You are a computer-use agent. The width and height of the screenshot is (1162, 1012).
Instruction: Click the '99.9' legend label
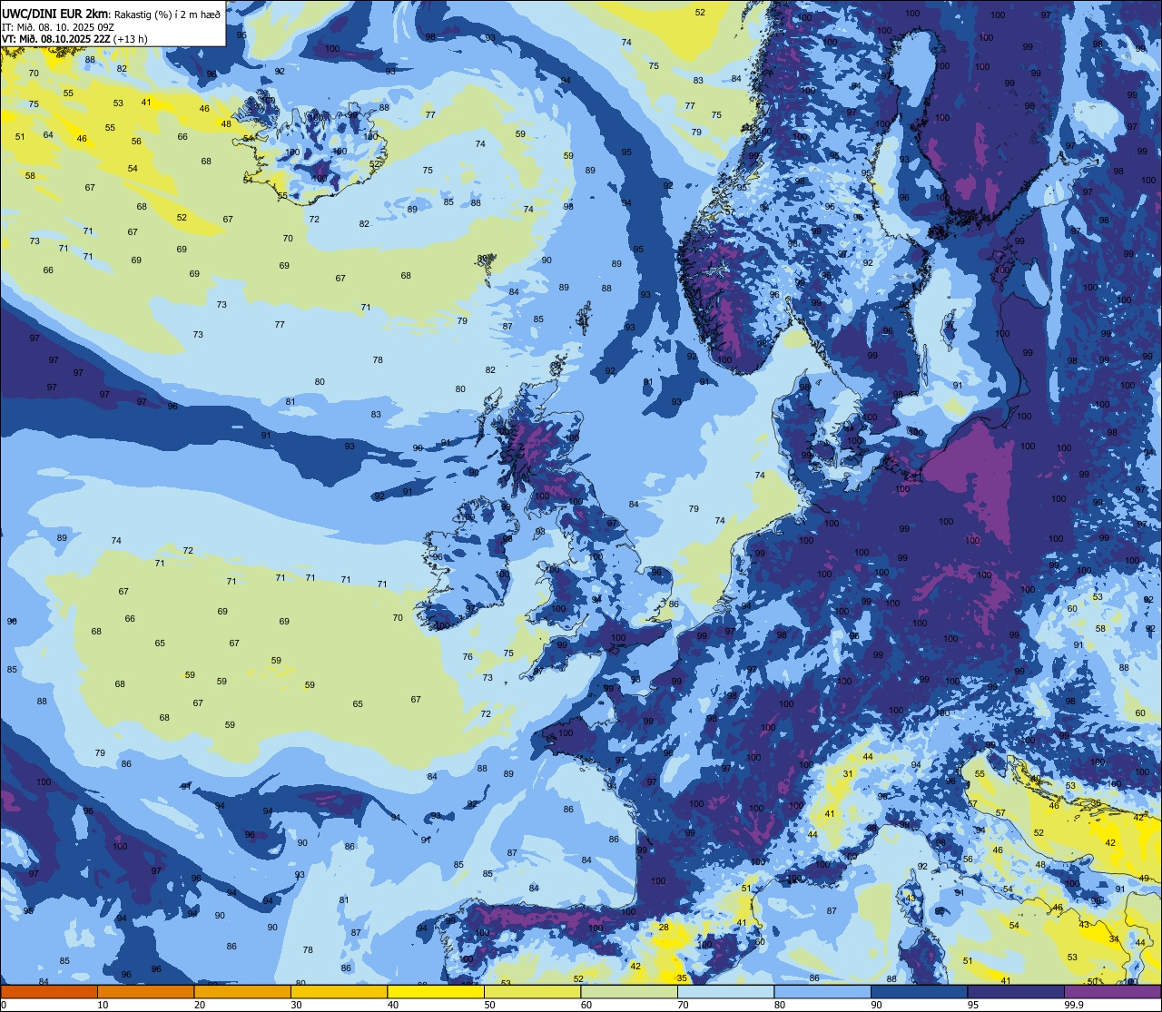[x=1074, y=1005]
